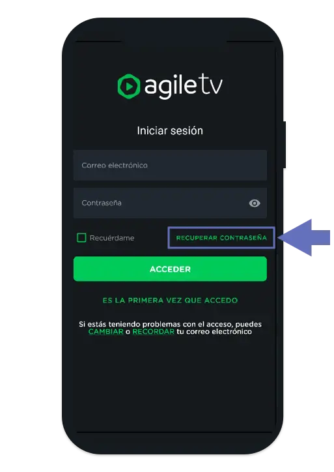The image size is (334, 472).
Task: Open the RECUPERAR CONTRASEÑA link
Action: coord(221,238)
